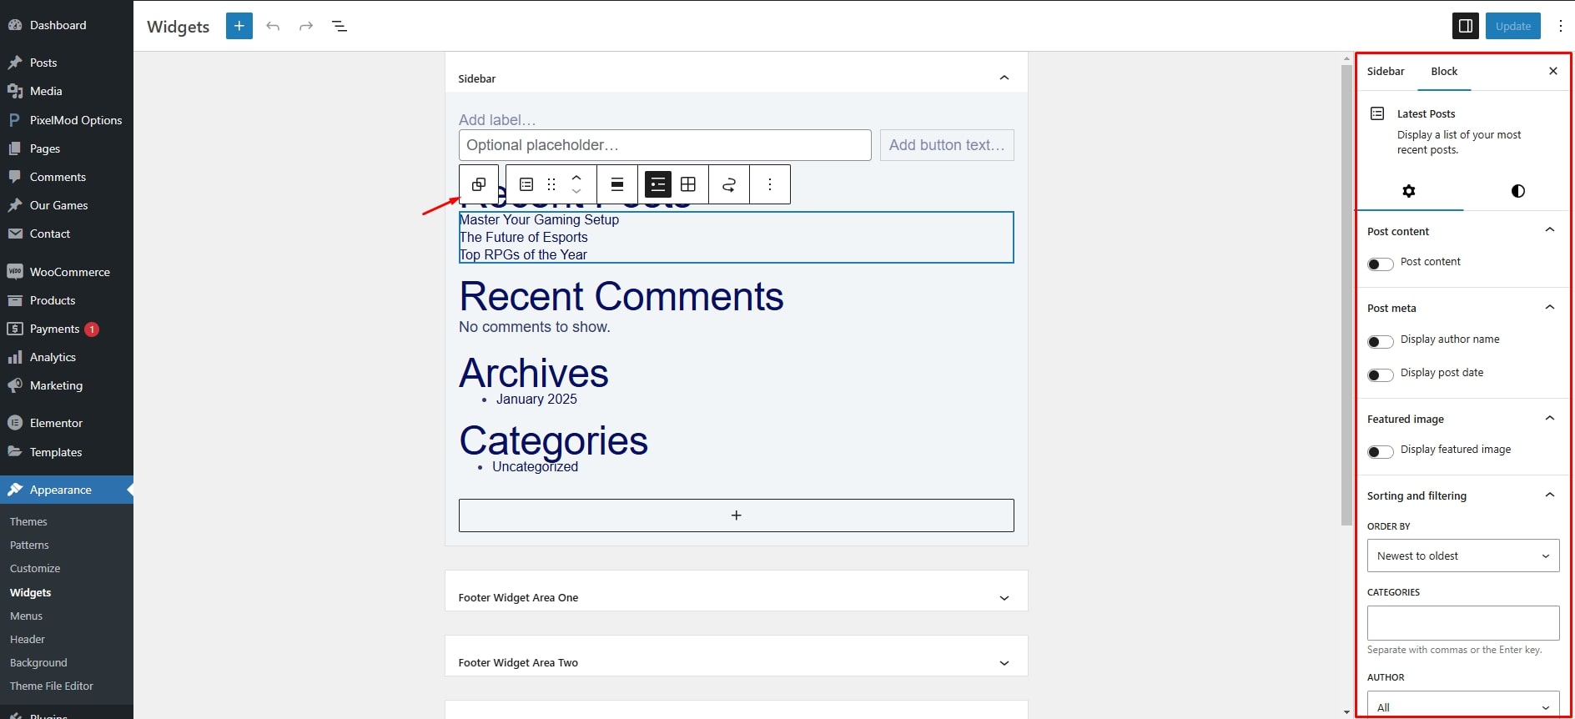Switch to the Sidebar settings tab
The width and height of the screenshot is (1575, 719).
click(x=1386, y=71)
